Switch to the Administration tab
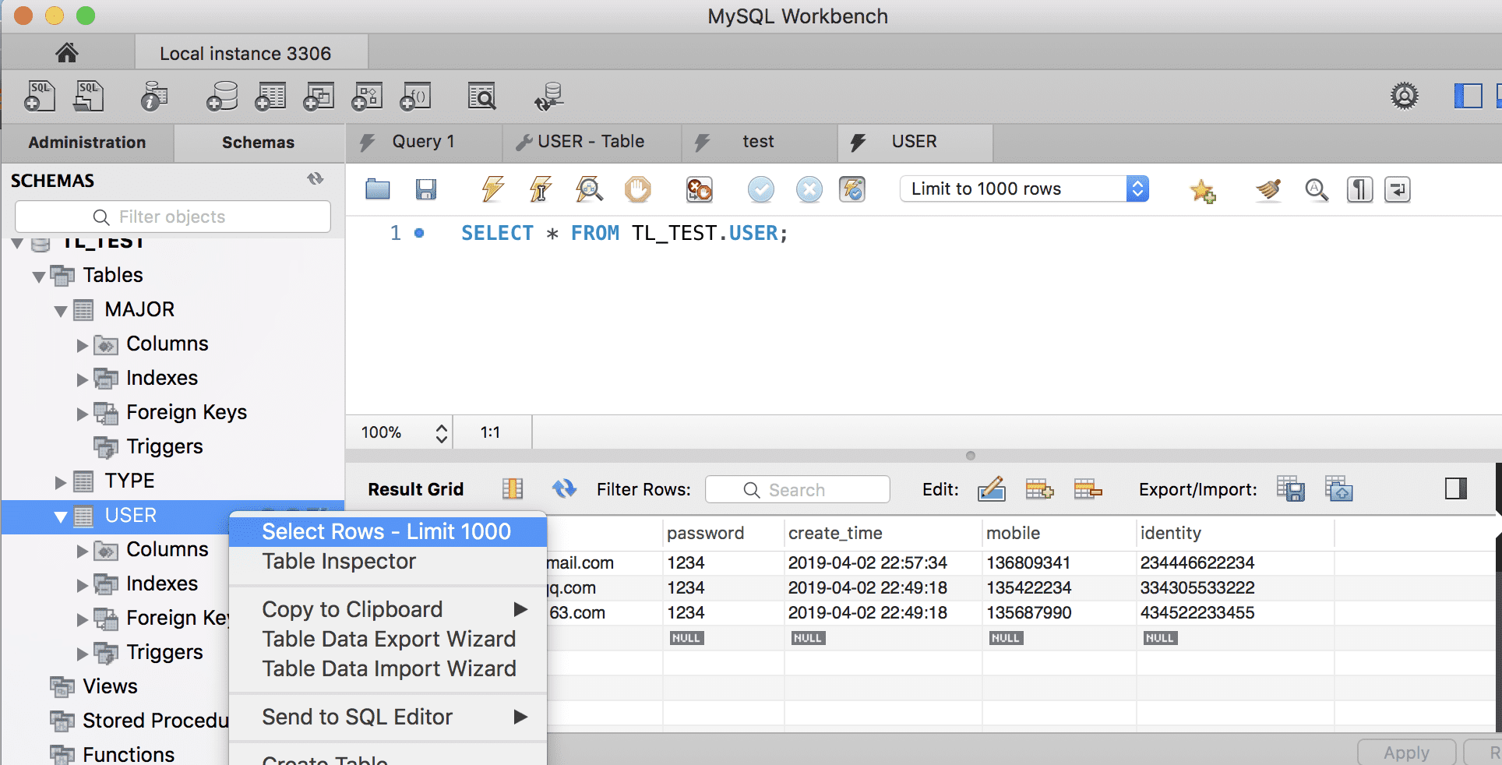The width and height of the screenshot is (1502, 765). [x=86, y=143]
